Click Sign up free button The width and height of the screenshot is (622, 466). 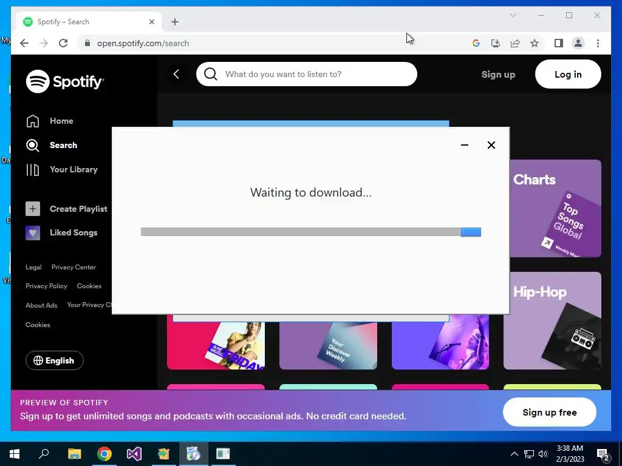[x=549, y=412]
